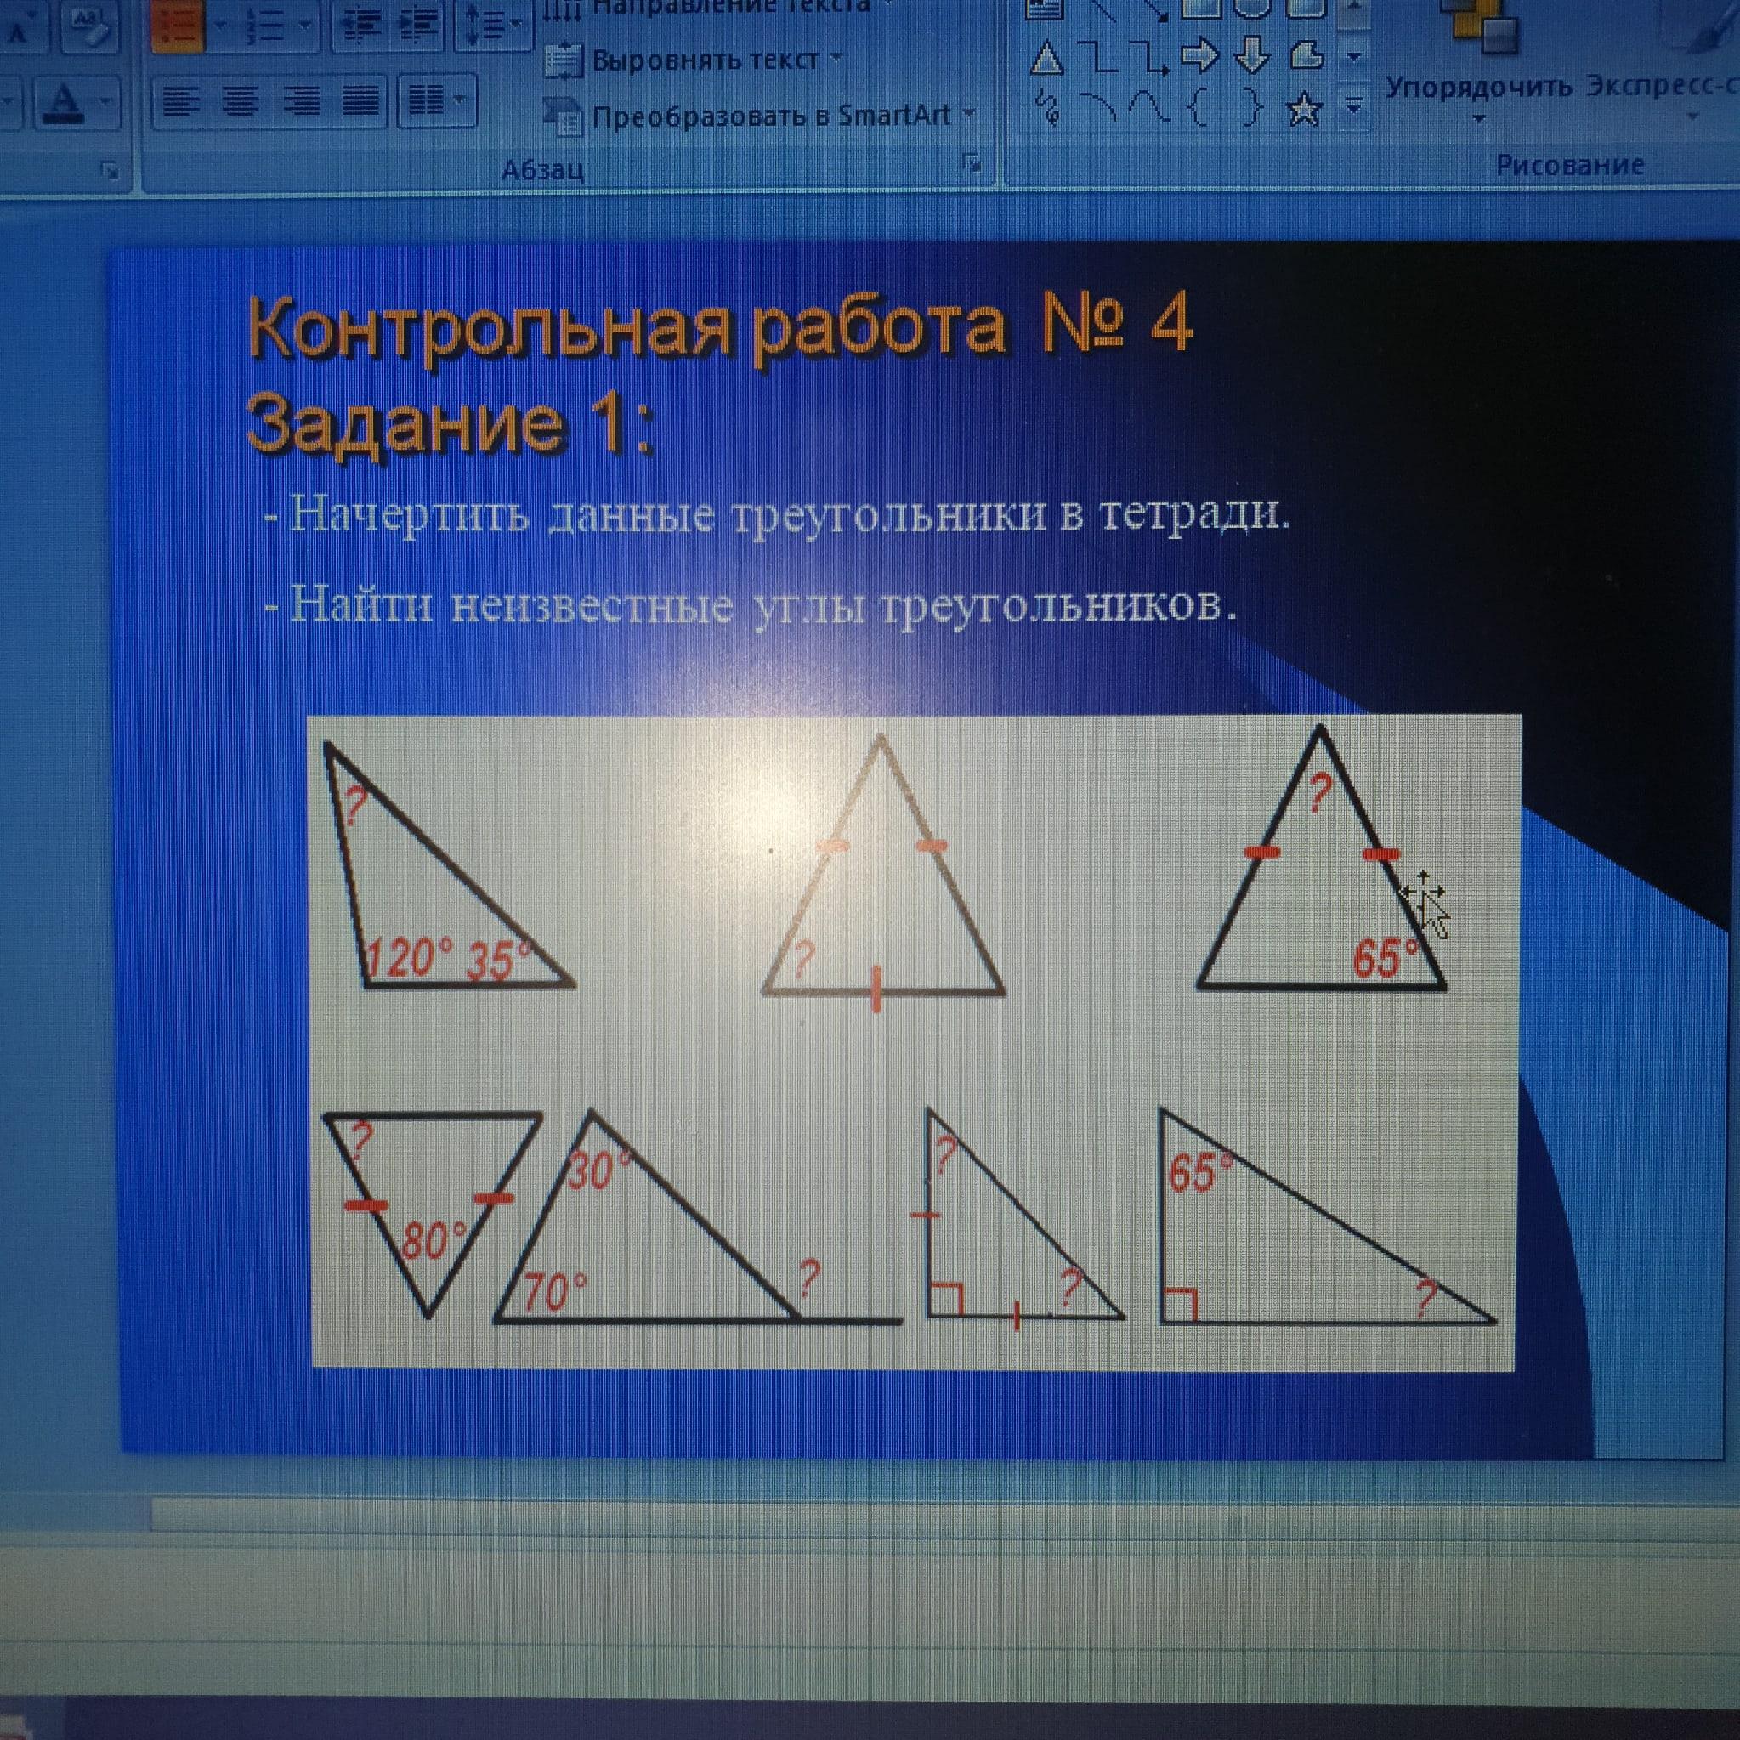Viewport: 1740px width, 1740px height.
Task: Toggle align text left
Action: click(x=181, y=101)
